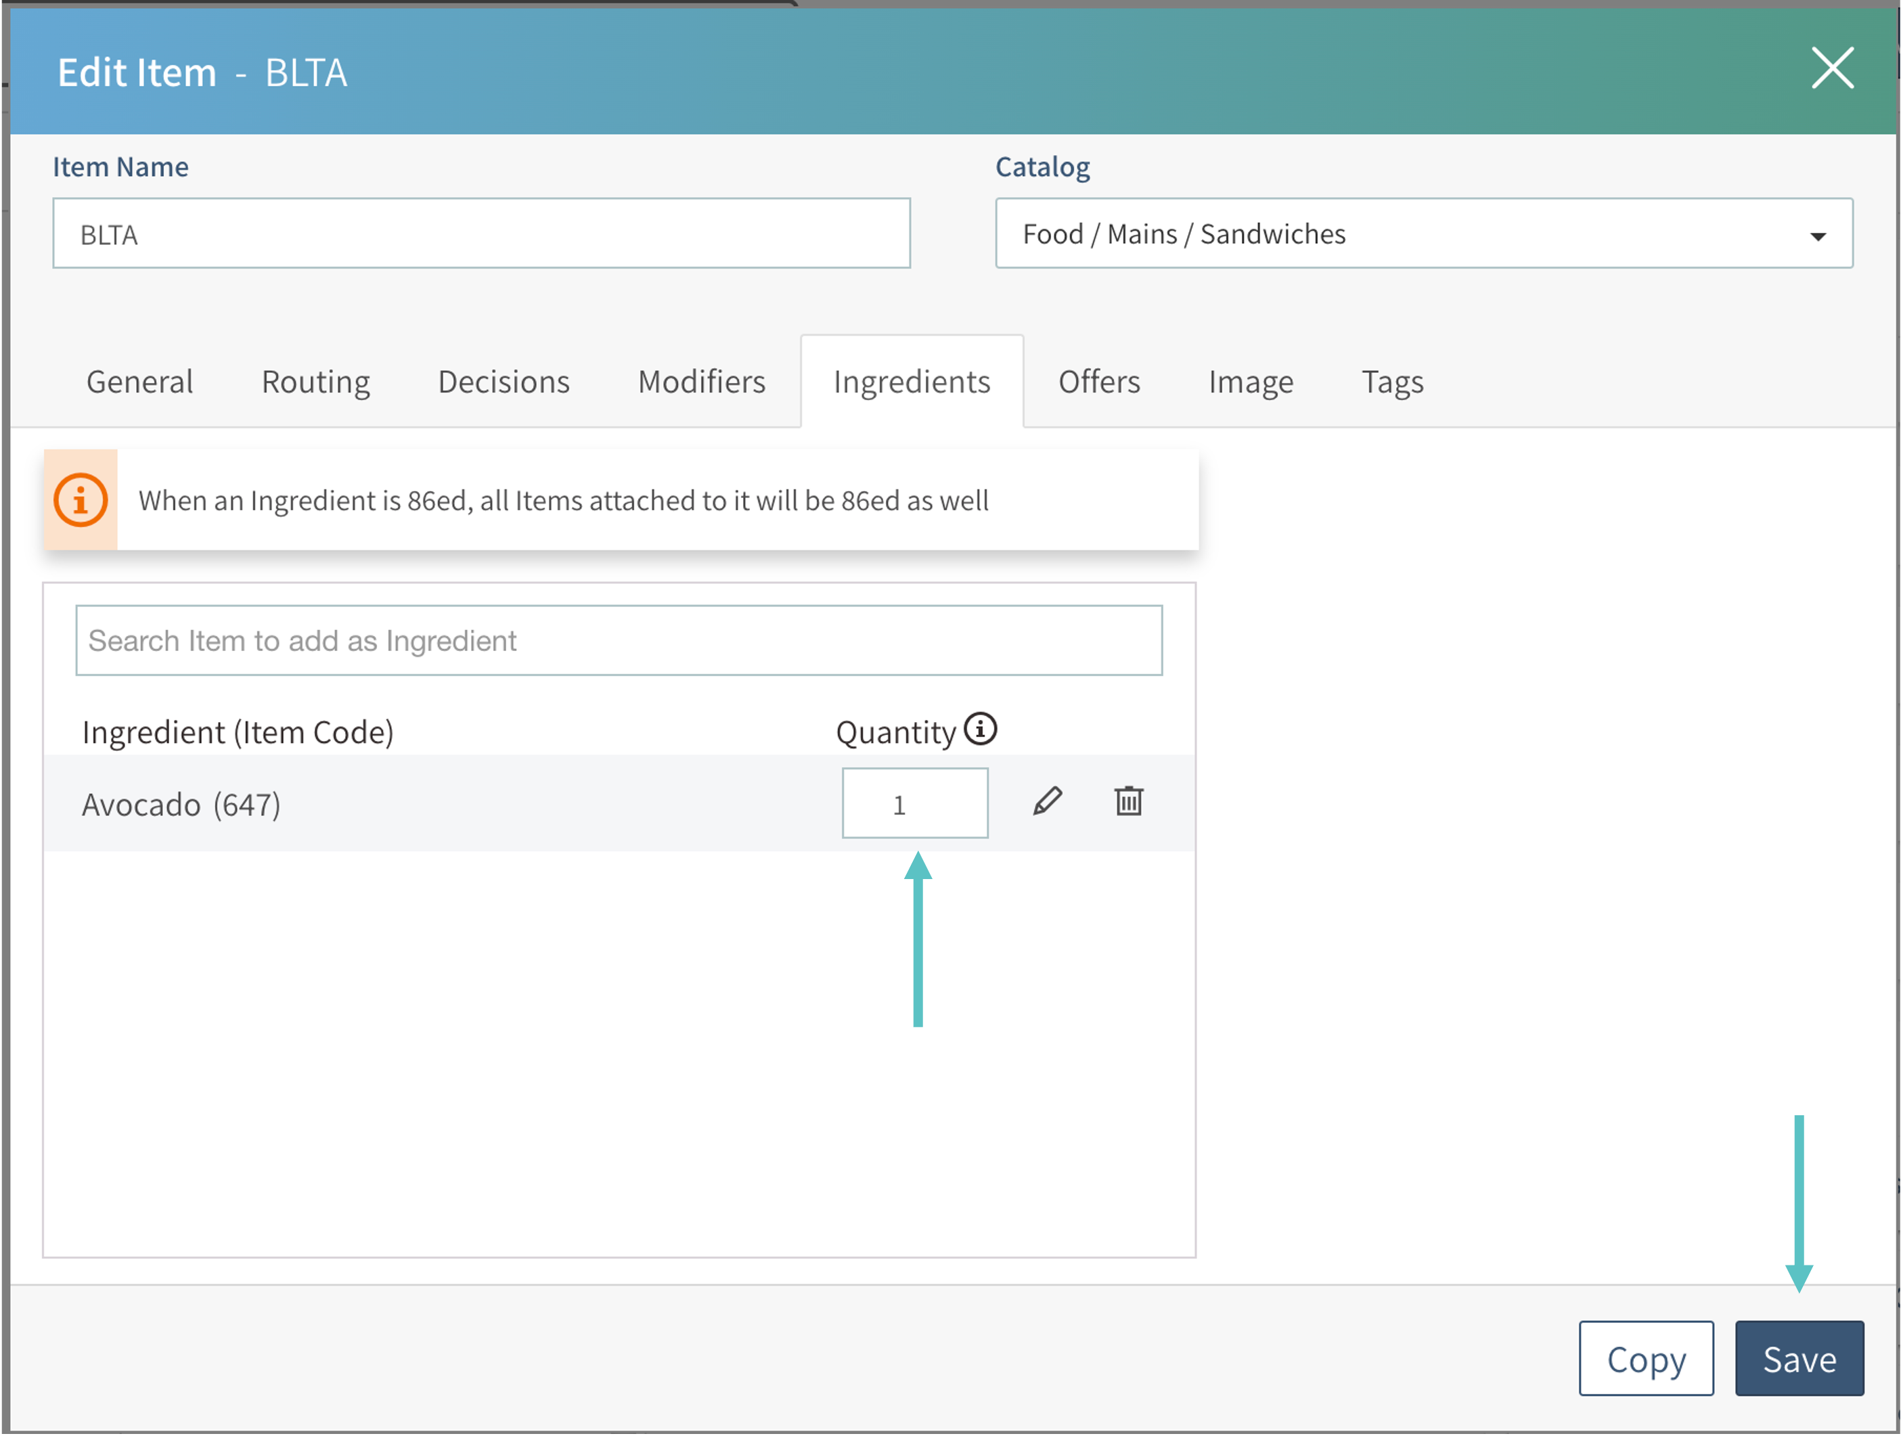Image resolution: width=1901 pixels, height=1436 pixels.
Task: Open the Routing tab
Action: pos(315,382)
